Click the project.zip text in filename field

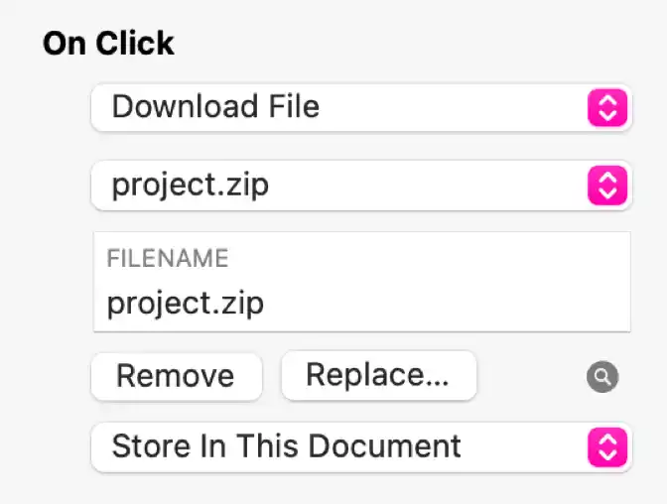tap(186, 303)
